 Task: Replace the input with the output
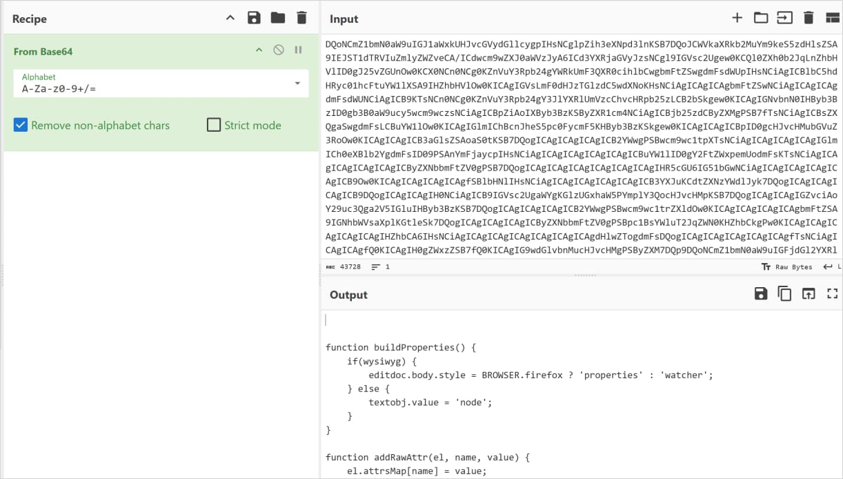pyautogui.click(x=807, y=293)
